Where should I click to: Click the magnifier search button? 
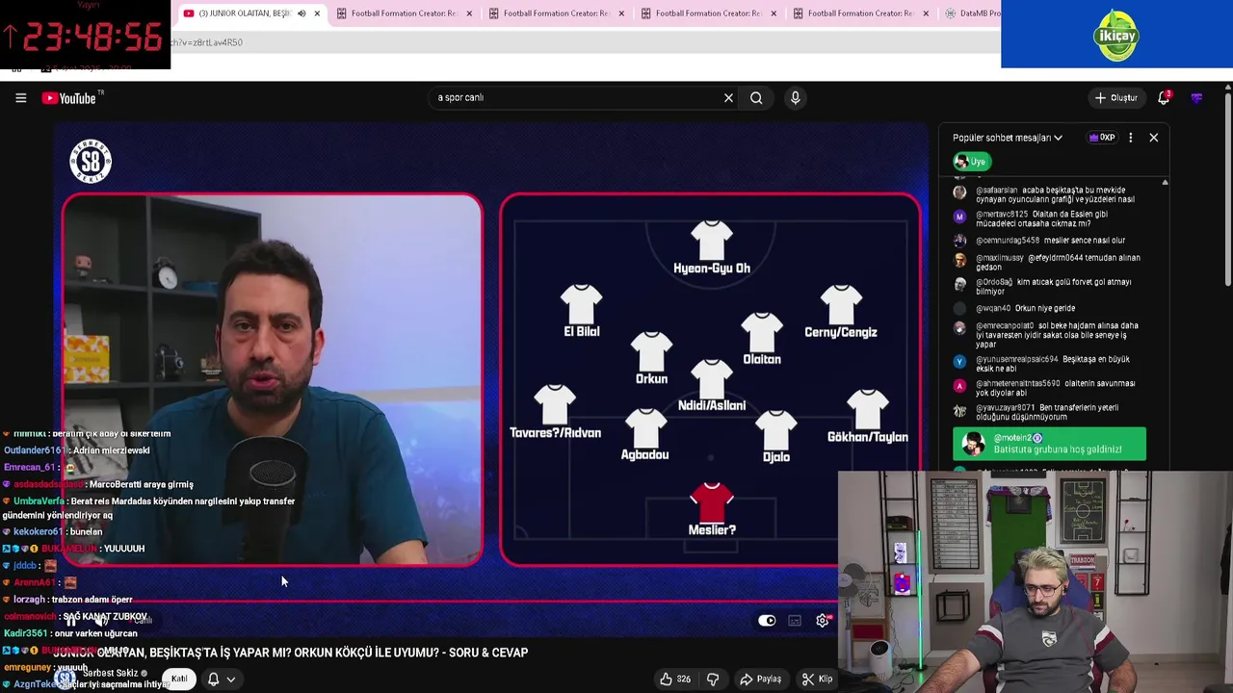756,97
